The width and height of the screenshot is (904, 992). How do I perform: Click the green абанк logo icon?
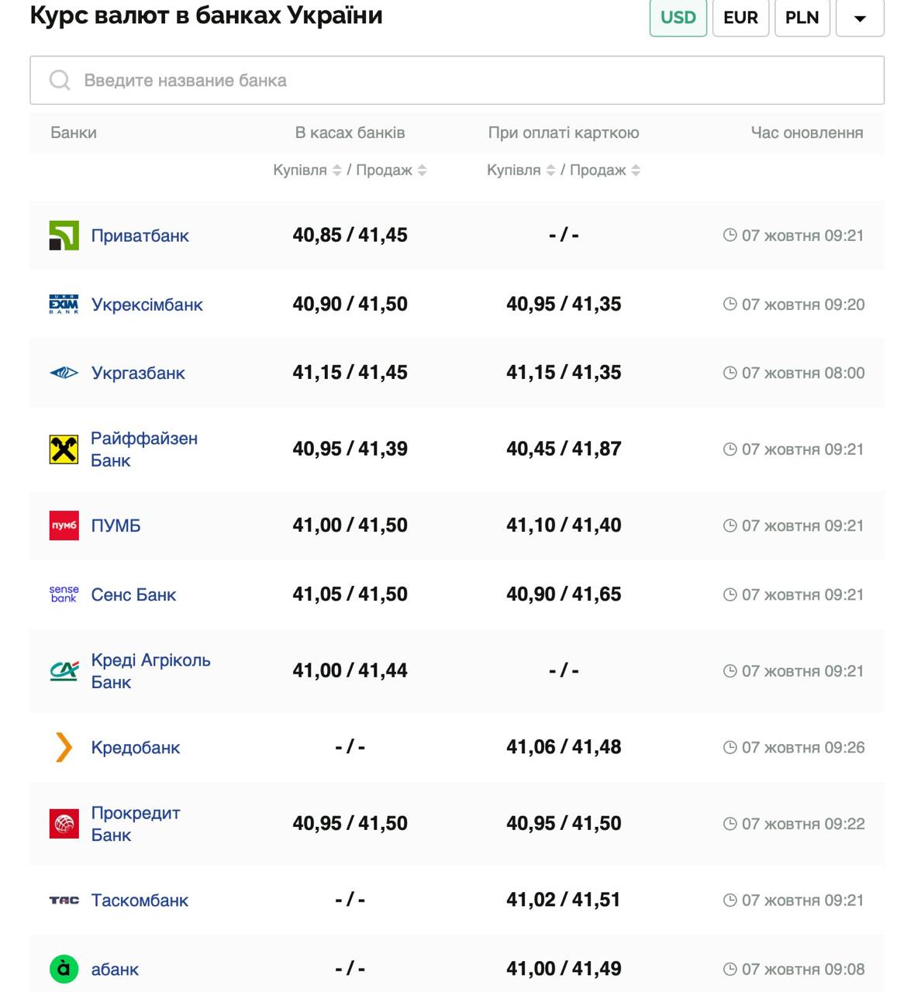pos(64,969)
